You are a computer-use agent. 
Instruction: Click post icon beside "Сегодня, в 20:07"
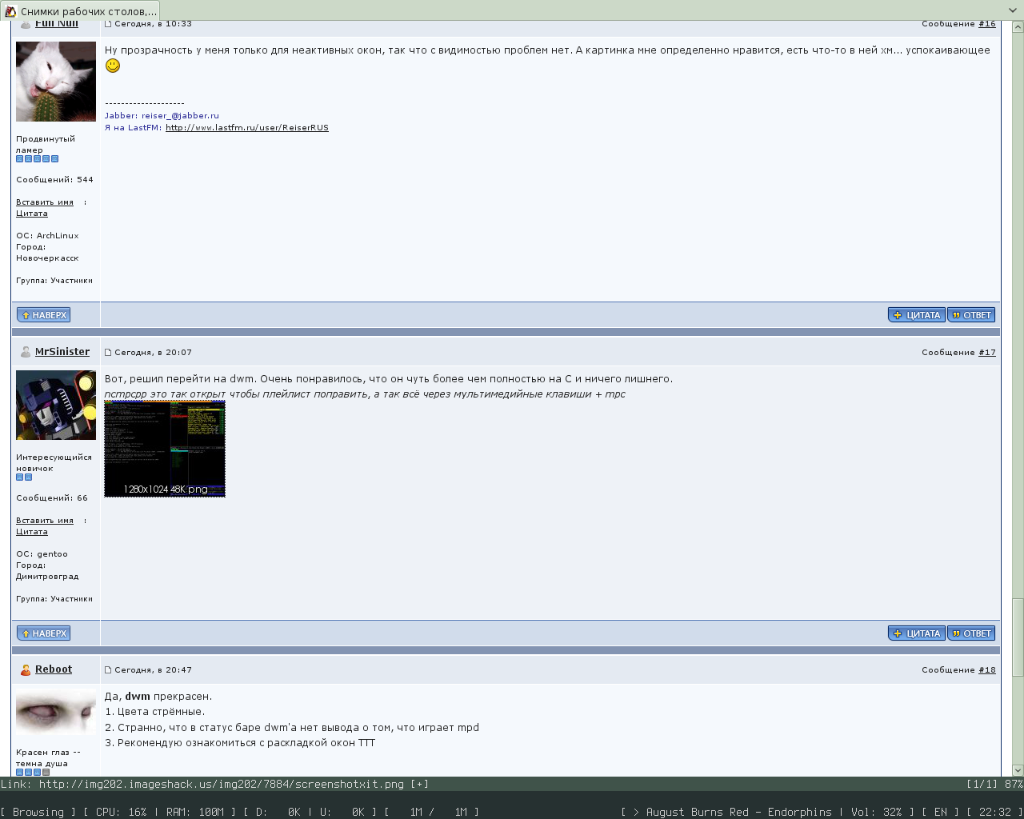coord(108,353)
